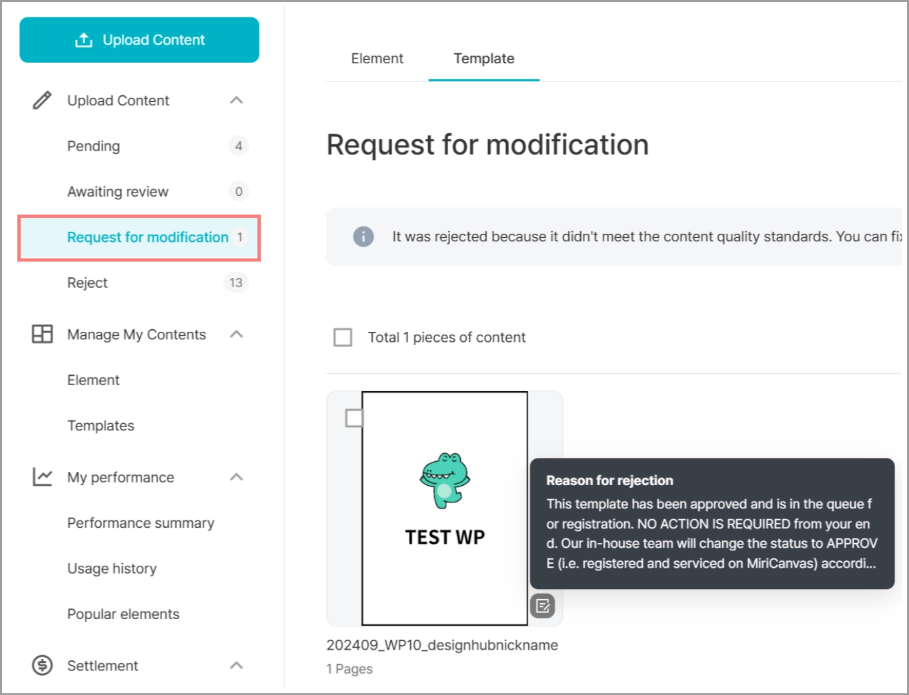The image size is (909, 695).
Task: Click the Pending count badge showing 4
Action: click(x=238, y=146)
